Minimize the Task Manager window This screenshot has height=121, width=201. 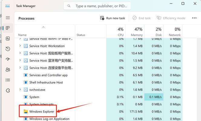[x=171, y=3]
